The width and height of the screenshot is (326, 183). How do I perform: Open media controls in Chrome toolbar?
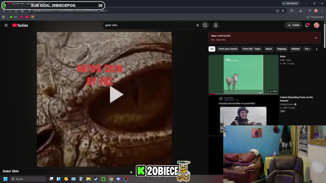310,11
